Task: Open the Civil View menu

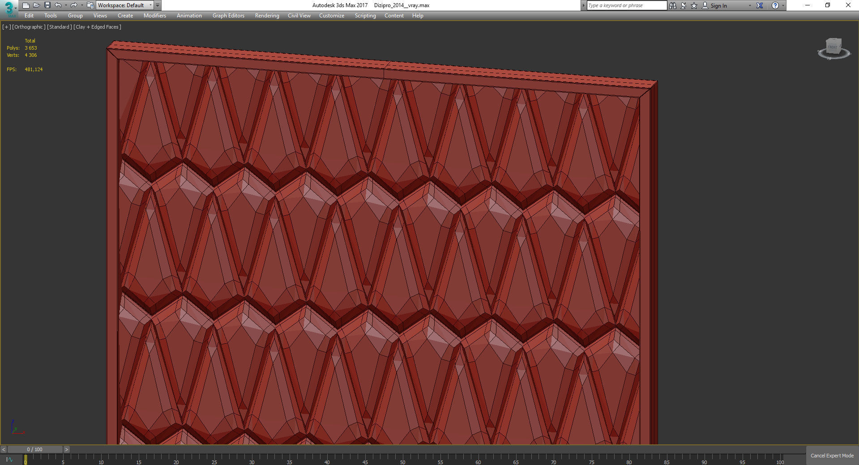Action: click(299, 16)
